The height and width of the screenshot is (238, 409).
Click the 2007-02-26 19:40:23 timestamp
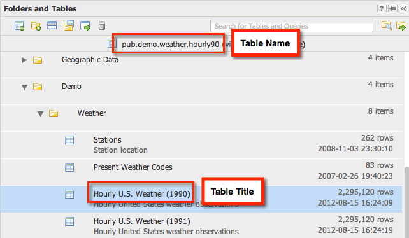click(355, 176)
